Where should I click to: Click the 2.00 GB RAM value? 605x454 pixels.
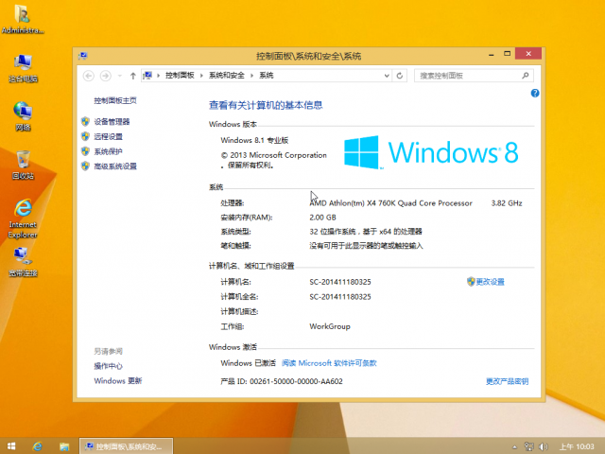click(322, 218)
